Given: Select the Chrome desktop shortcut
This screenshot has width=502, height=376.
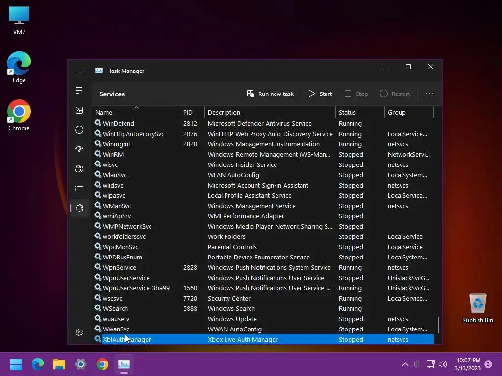Looking at the screenshot, I should (x=19, y=116).
